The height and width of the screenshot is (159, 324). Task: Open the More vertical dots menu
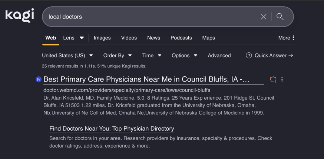tap(293, 38)
